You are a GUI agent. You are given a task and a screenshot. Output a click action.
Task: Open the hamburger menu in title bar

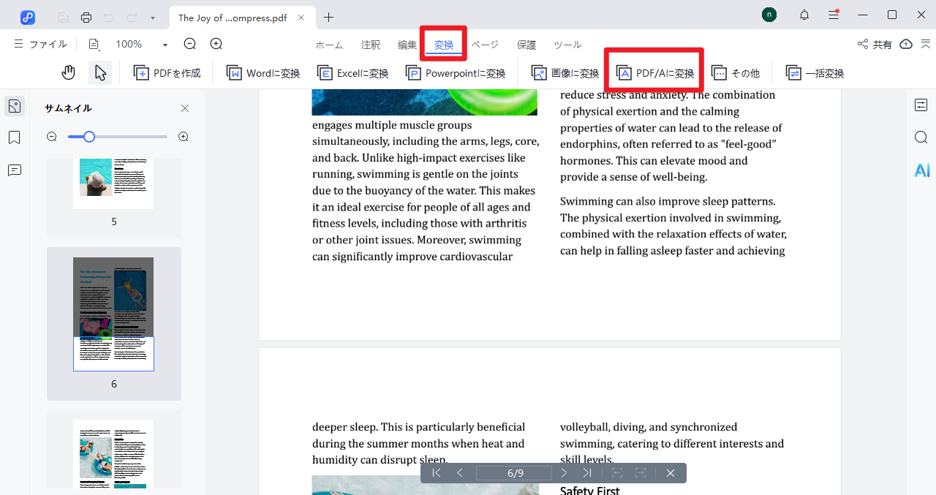(834, 15)
